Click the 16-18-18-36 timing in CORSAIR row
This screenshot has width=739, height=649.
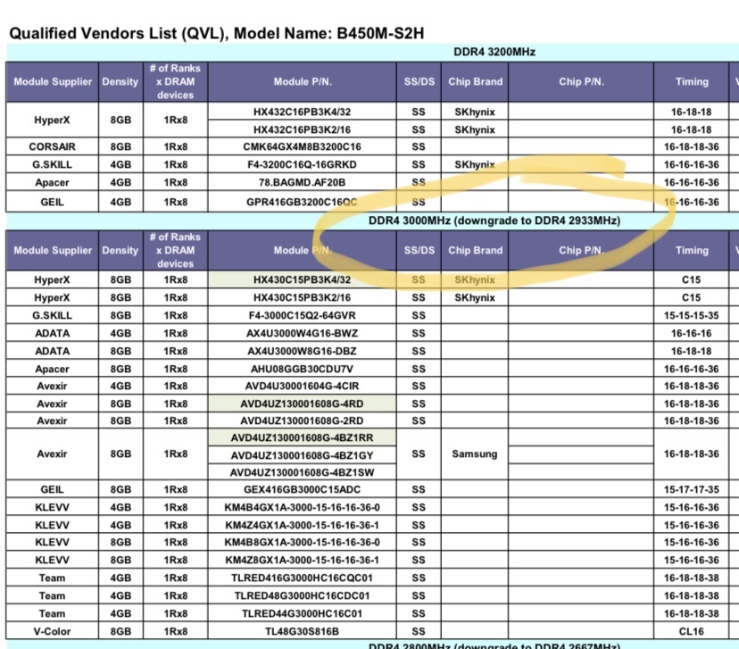coord(692,146)
